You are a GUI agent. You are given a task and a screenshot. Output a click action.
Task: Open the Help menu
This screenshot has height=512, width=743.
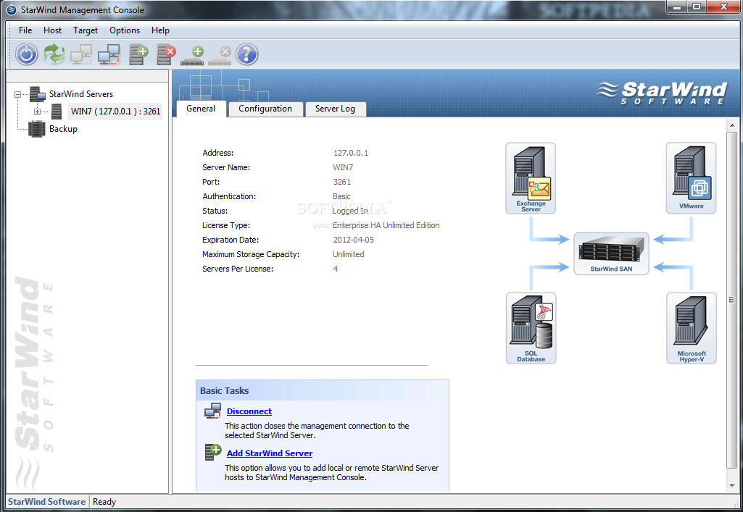(x=161, y=30)
